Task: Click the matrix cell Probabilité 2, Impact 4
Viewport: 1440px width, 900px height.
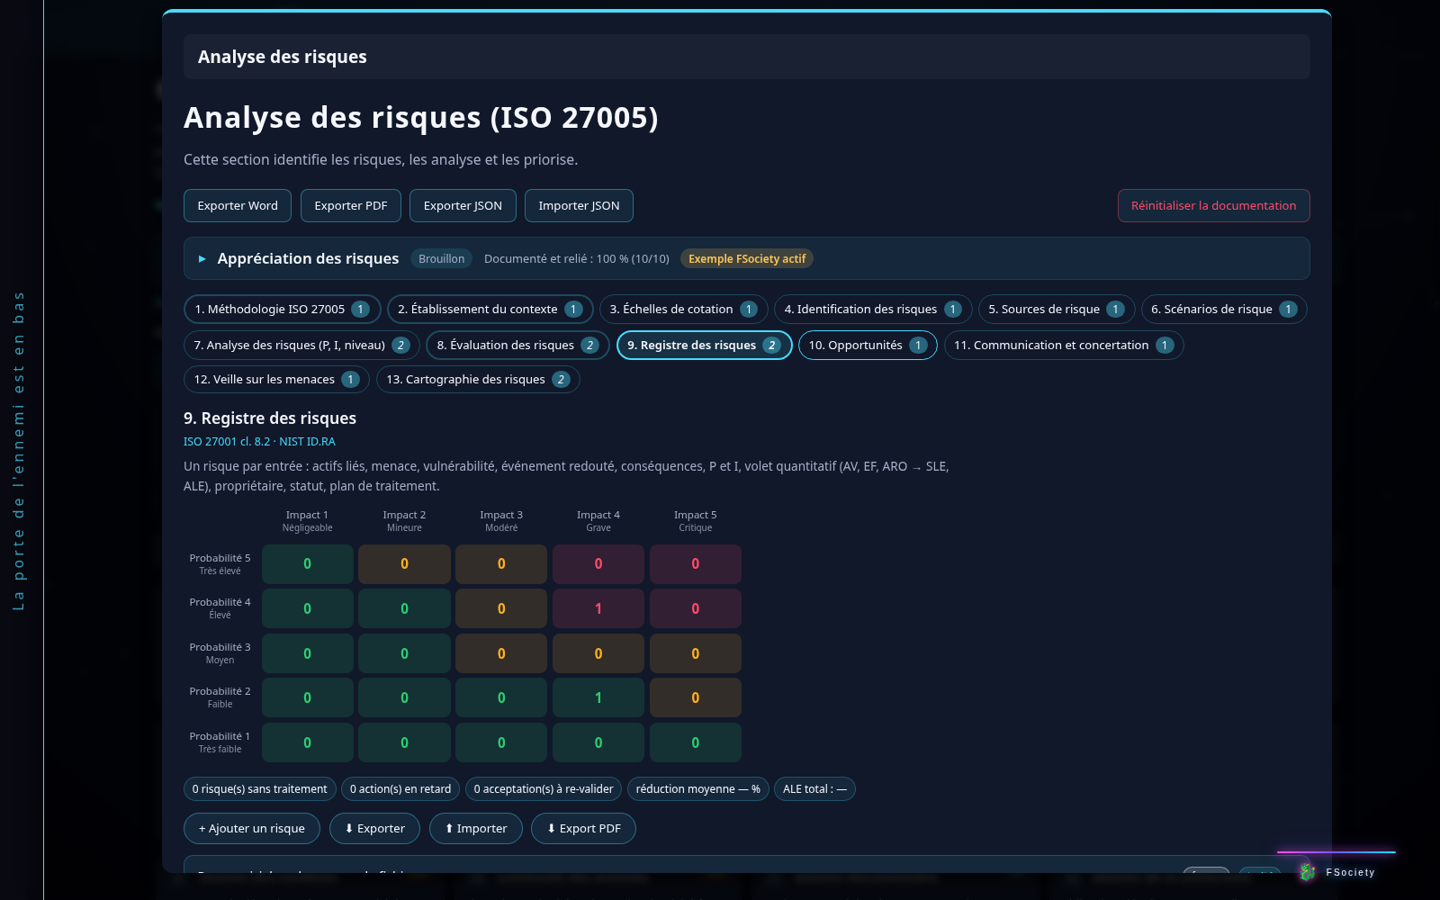Action: pyautogui.click(x=598, y=697)
